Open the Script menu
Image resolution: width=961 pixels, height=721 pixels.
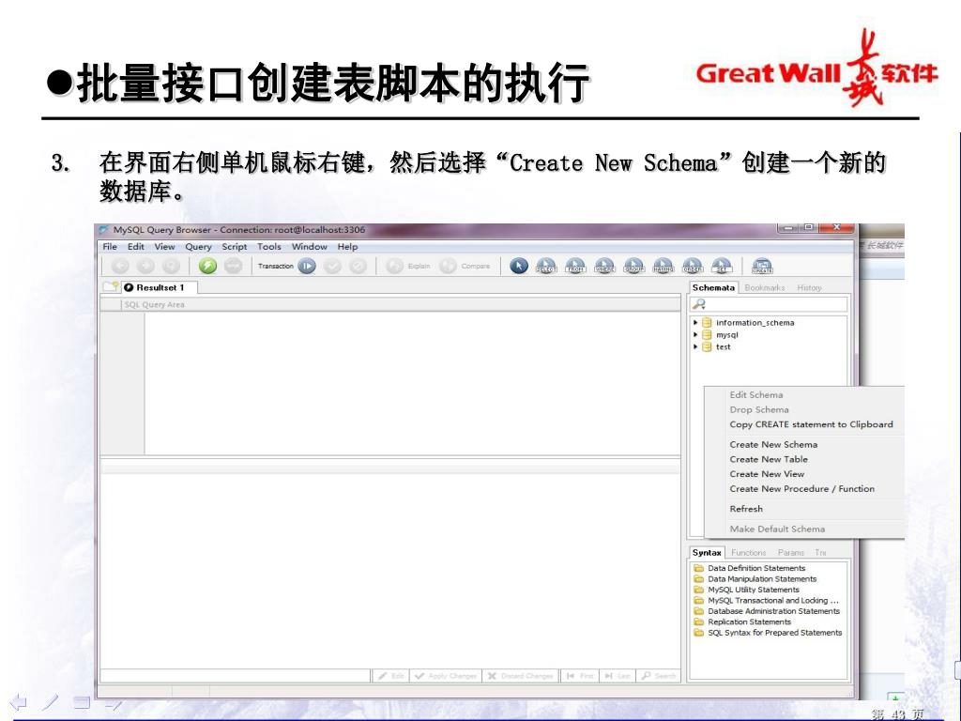coord(234,247)
